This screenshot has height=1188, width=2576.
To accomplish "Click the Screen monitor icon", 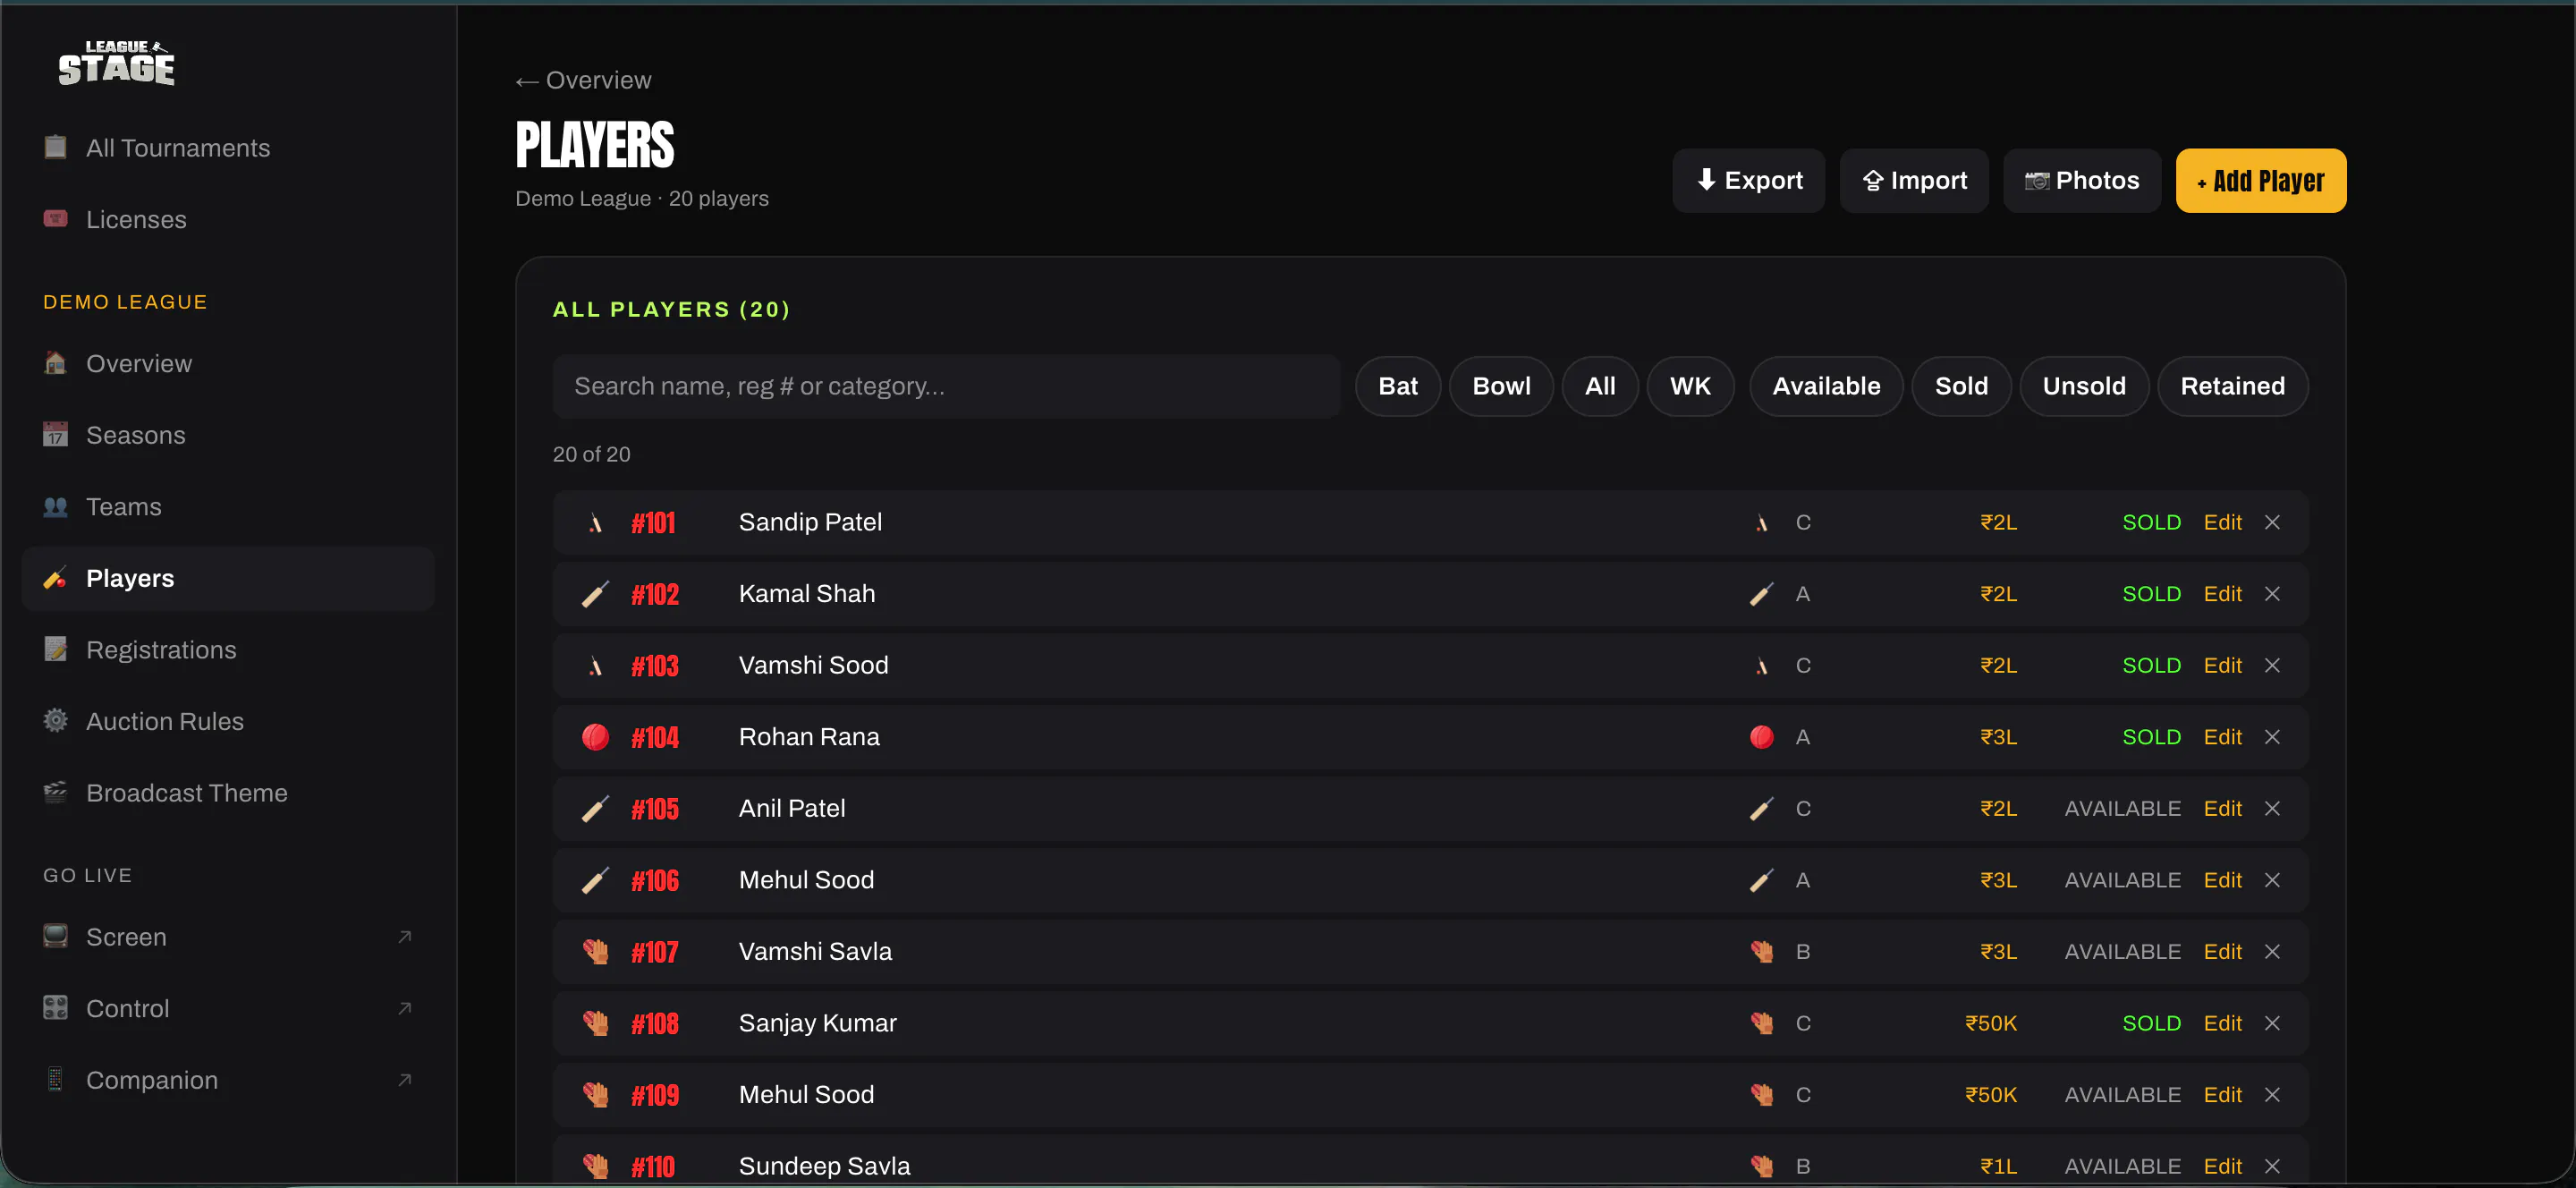I will [56, 936].
